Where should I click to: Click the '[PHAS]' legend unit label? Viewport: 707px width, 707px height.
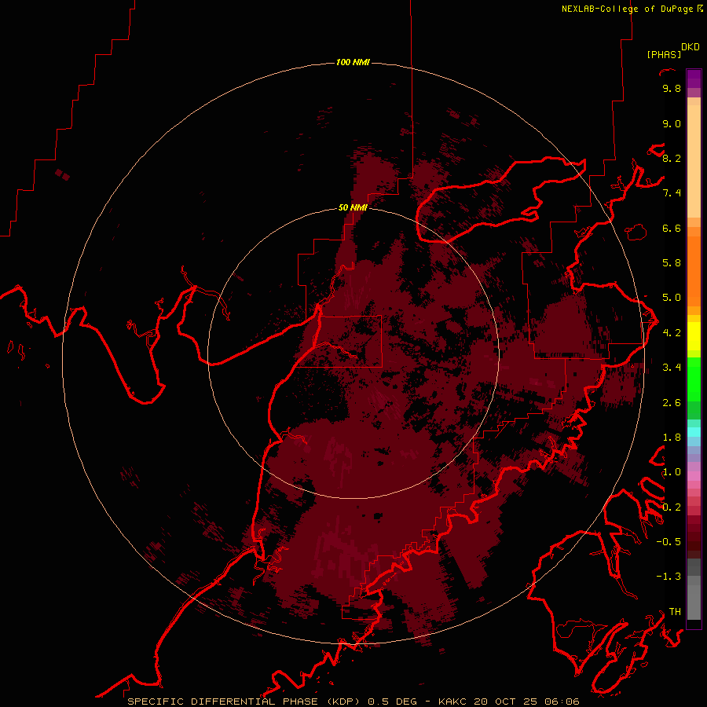tap(664, 54)
